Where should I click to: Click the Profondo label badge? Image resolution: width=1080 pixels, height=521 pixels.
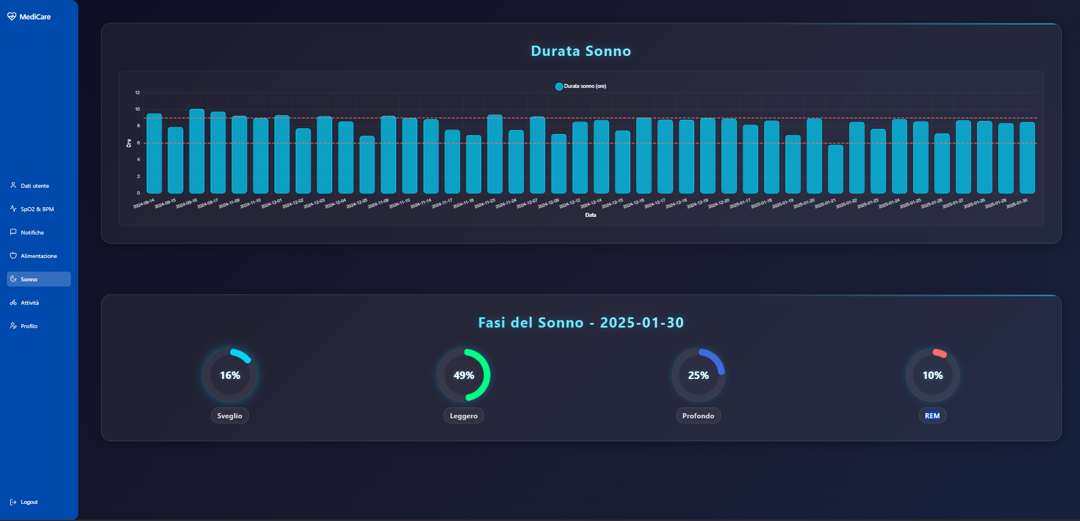coord(698,415)
